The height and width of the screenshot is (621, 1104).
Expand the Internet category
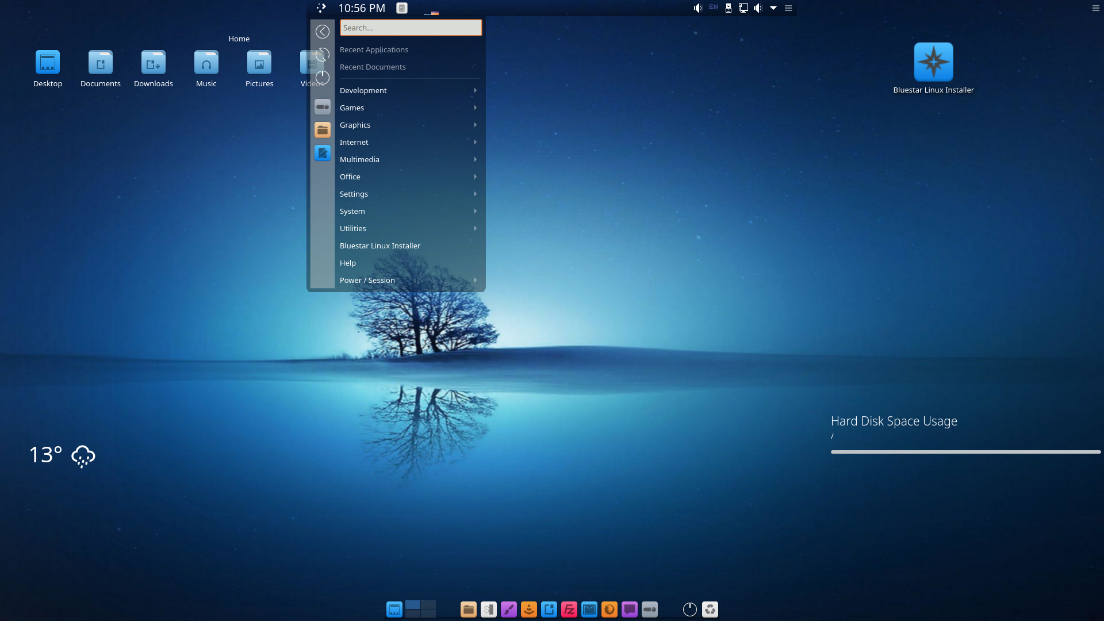(x=409, y=142)
